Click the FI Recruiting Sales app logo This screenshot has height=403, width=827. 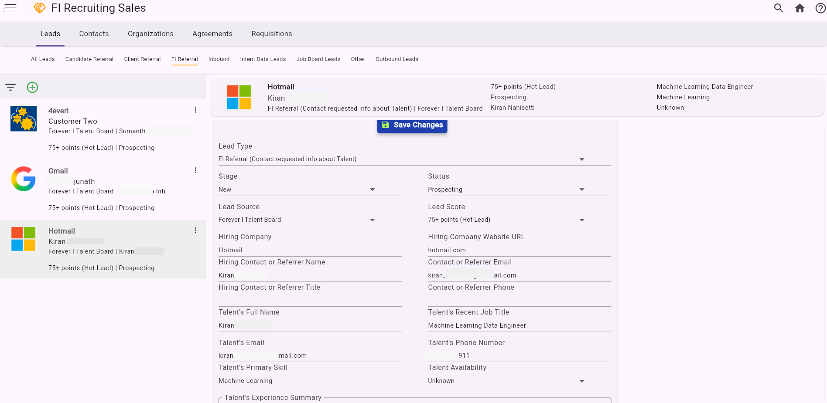40,8
